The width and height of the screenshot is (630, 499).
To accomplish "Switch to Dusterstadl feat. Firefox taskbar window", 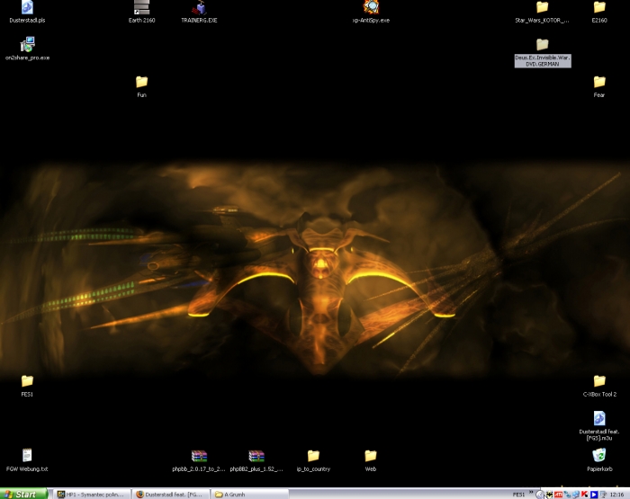I will coord(172,495).
